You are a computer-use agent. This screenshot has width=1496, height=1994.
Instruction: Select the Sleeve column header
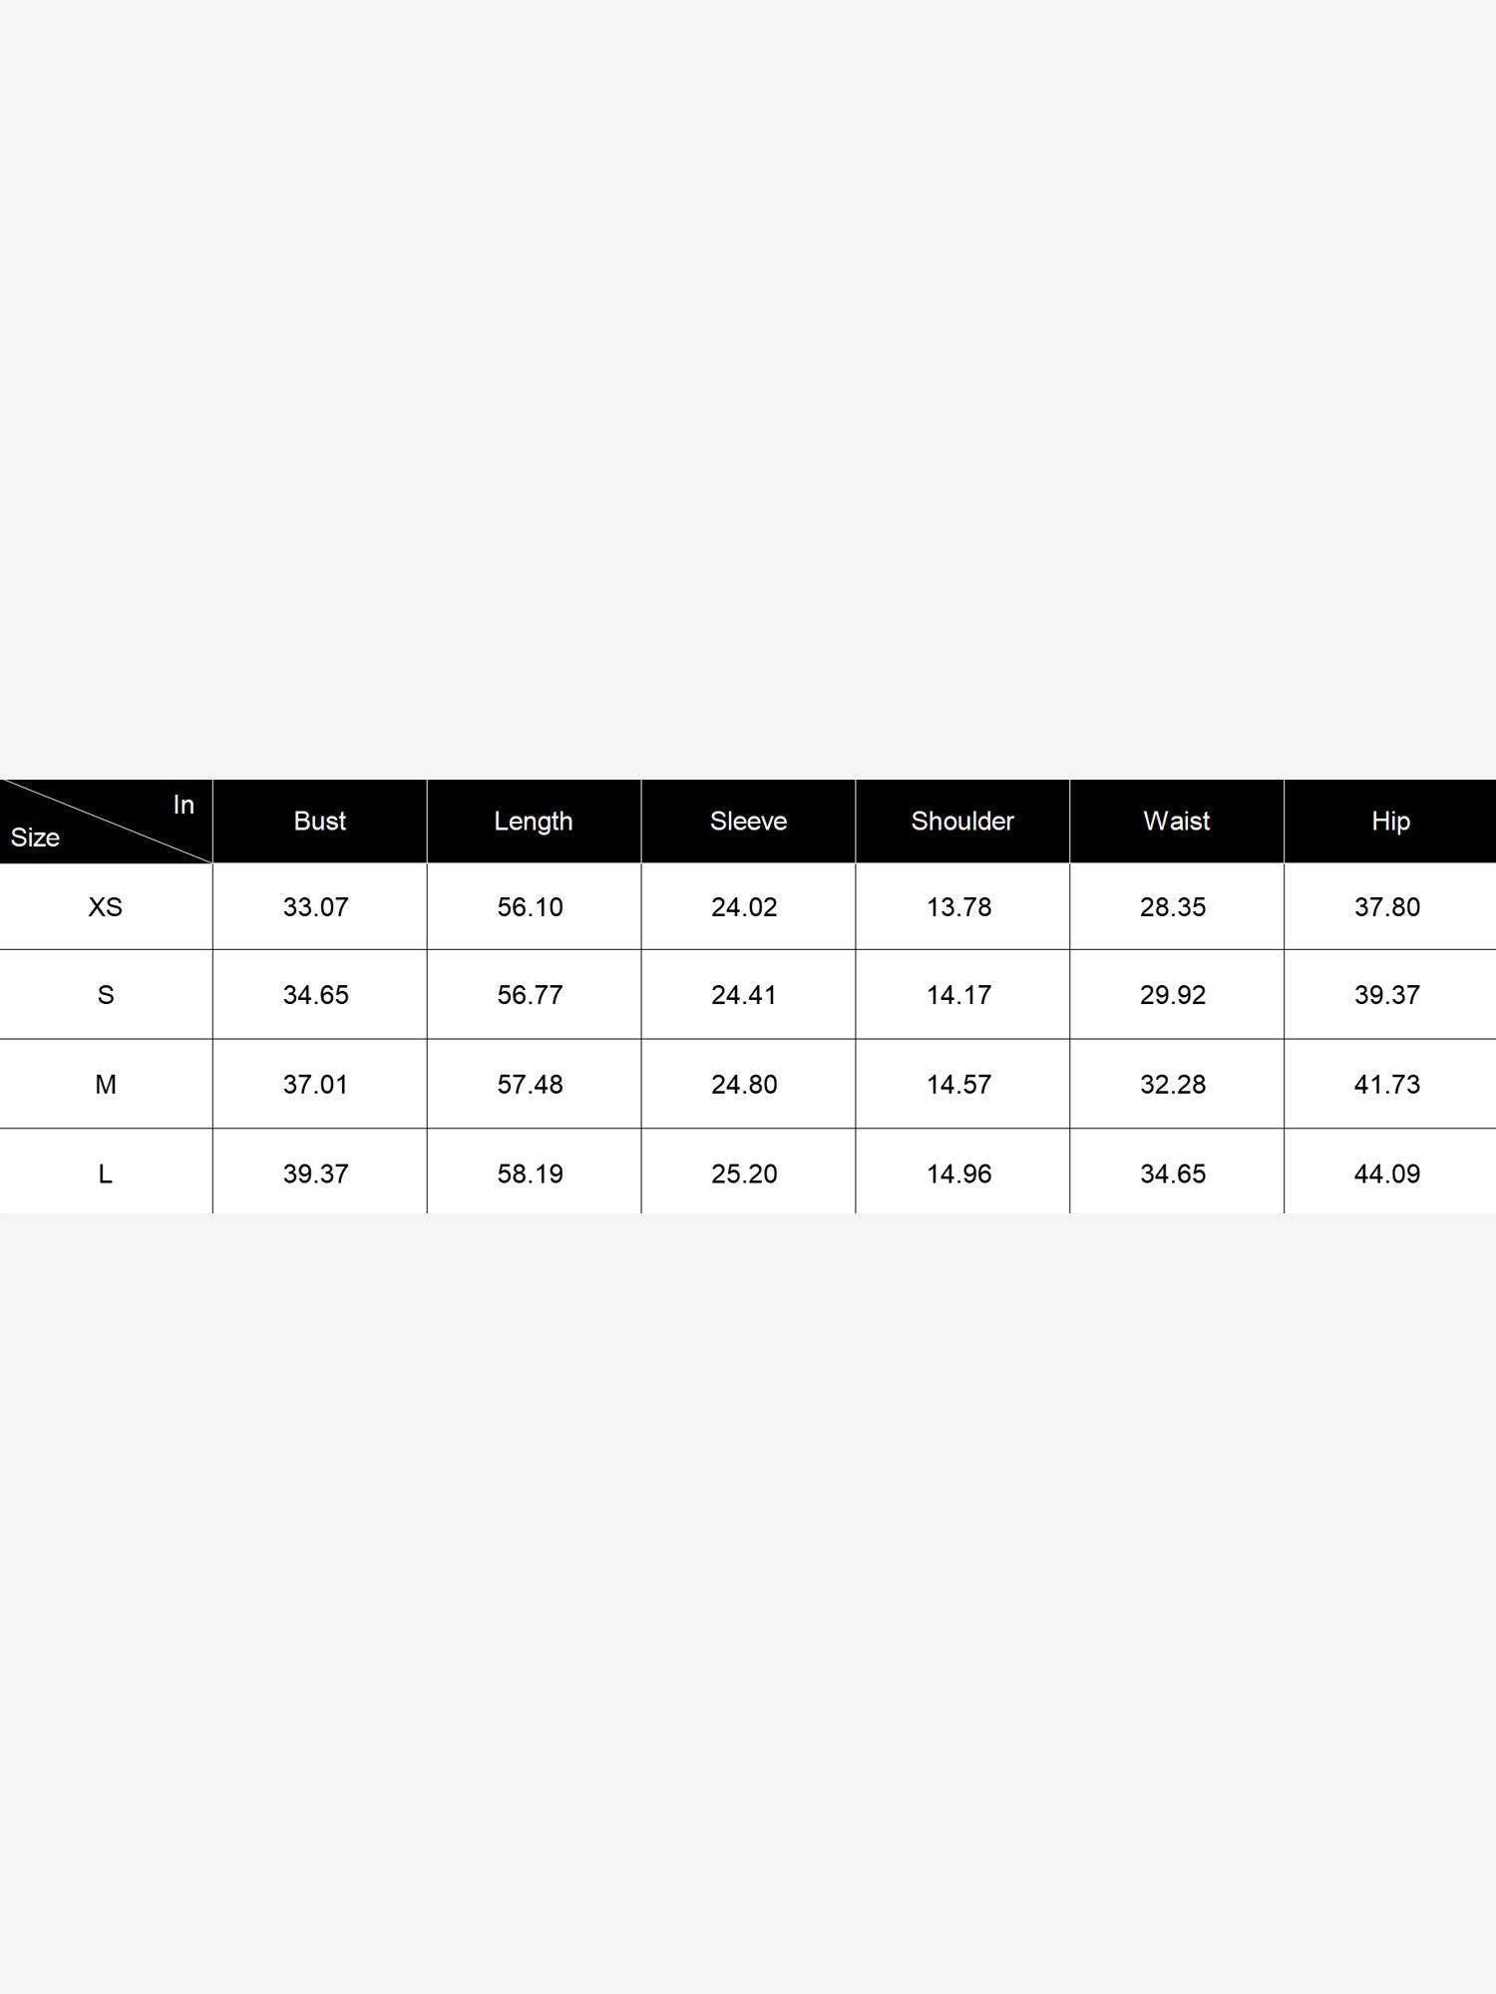[748, 821]
